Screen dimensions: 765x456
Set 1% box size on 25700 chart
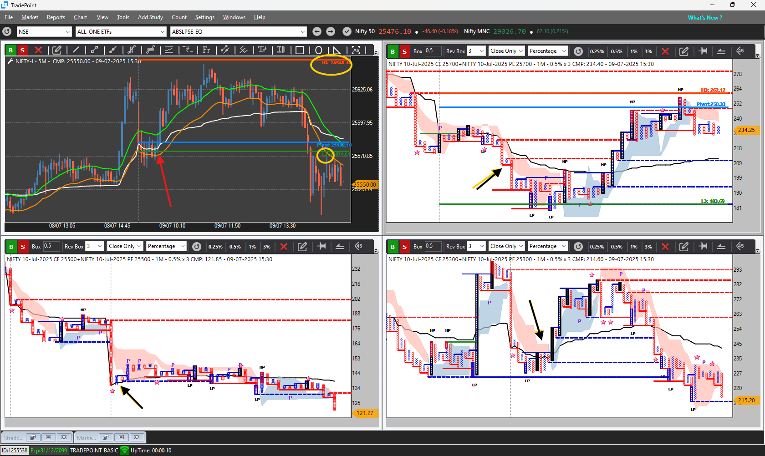click(x=634, y=51)
